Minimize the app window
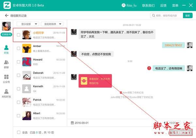Image resolution: width=196 pixels, height=138 pixels. tap(184, 5)
